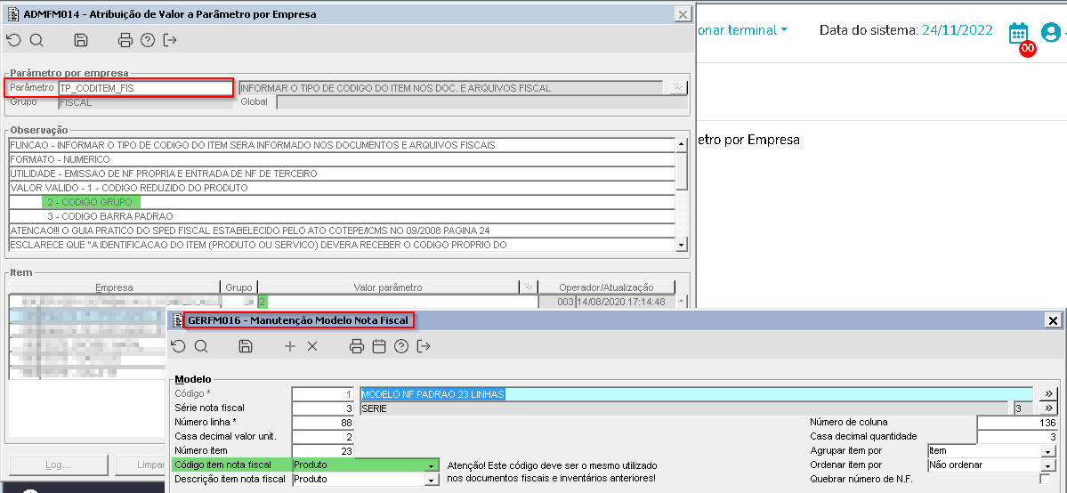Screen dimensions: 1067x493
Task: Select the 'UTILIDADE - EMISSAO DE NF PROPRIA' line
Action: pos(342,173)
